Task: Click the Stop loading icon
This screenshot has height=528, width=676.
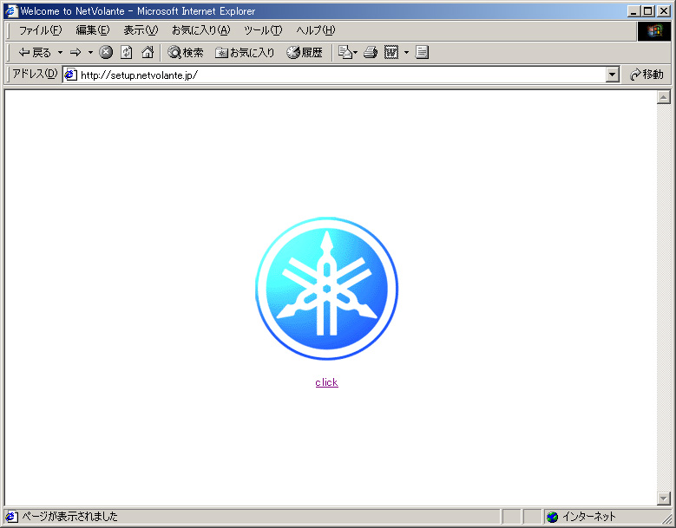Action: click(x=106, y=53)
